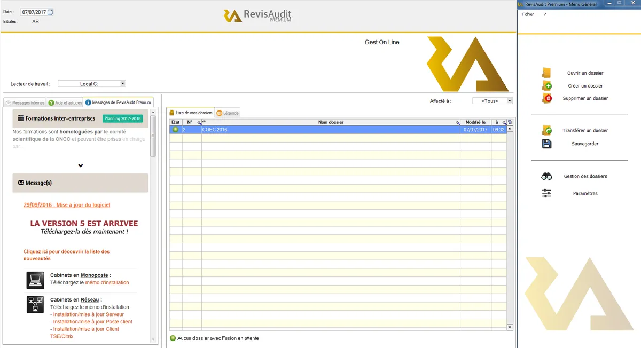Screen dimensions: 641x348
Task: Click the Planning 2017-2018 green button
Action: point(123,118)
